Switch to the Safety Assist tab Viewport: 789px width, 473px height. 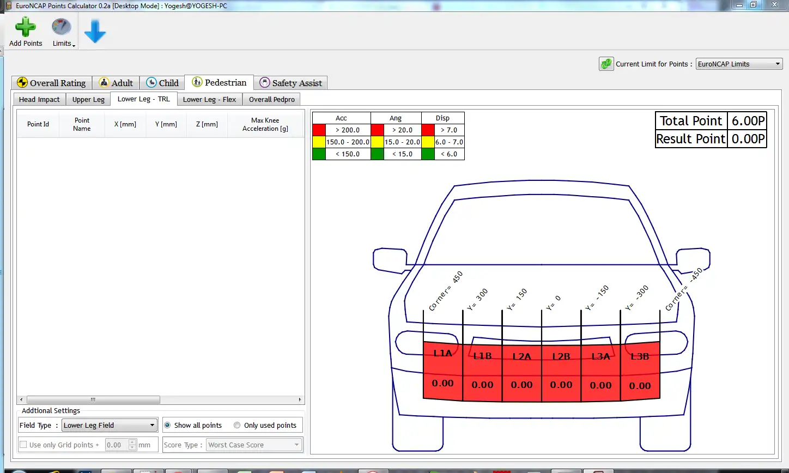291,83
